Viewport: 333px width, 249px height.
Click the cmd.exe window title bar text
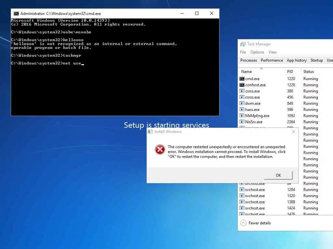(x=60, y=14)
